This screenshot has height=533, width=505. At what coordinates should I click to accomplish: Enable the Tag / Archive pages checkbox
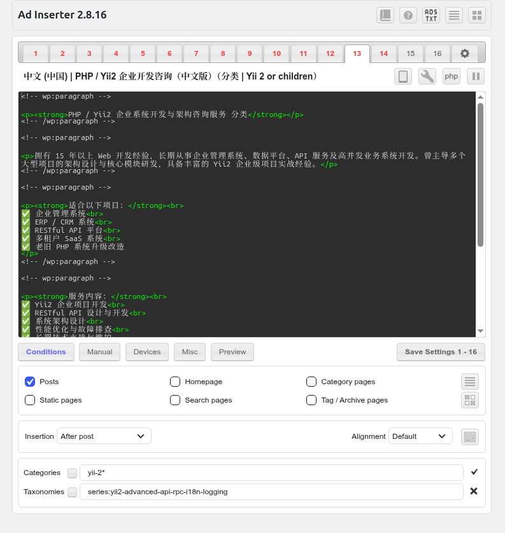coord(311,400)
